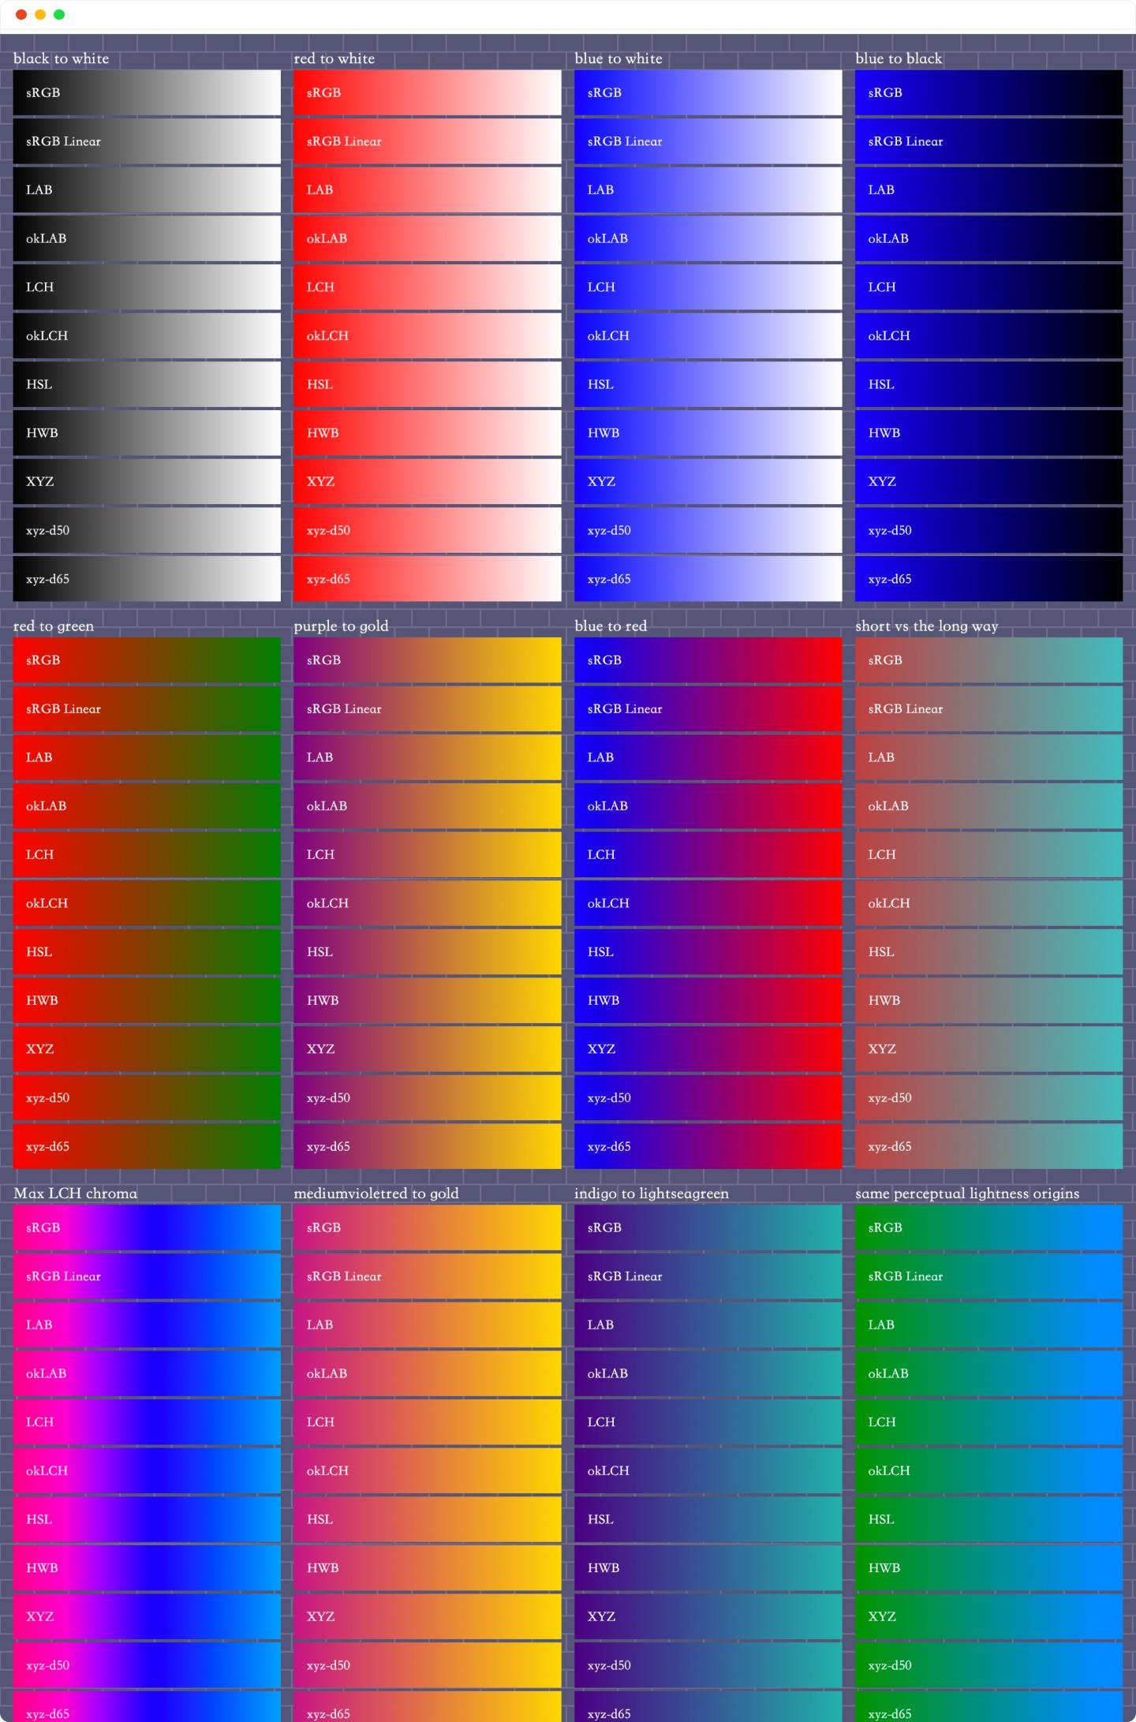Image resolution: width=1136 pixels, height=1722 pixels.
Task: Click the 'blue to red' heading
Action: pyautogui.click(x=611, y=626)
